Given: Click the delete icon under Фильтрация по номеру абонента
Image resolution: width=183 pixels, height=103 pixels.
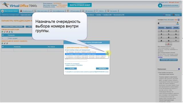Looking at the screenshot, I should coord(7,43).
